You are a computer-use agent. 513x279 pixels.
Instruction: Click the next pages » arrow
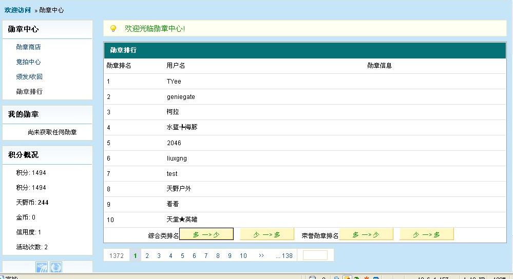261,255
